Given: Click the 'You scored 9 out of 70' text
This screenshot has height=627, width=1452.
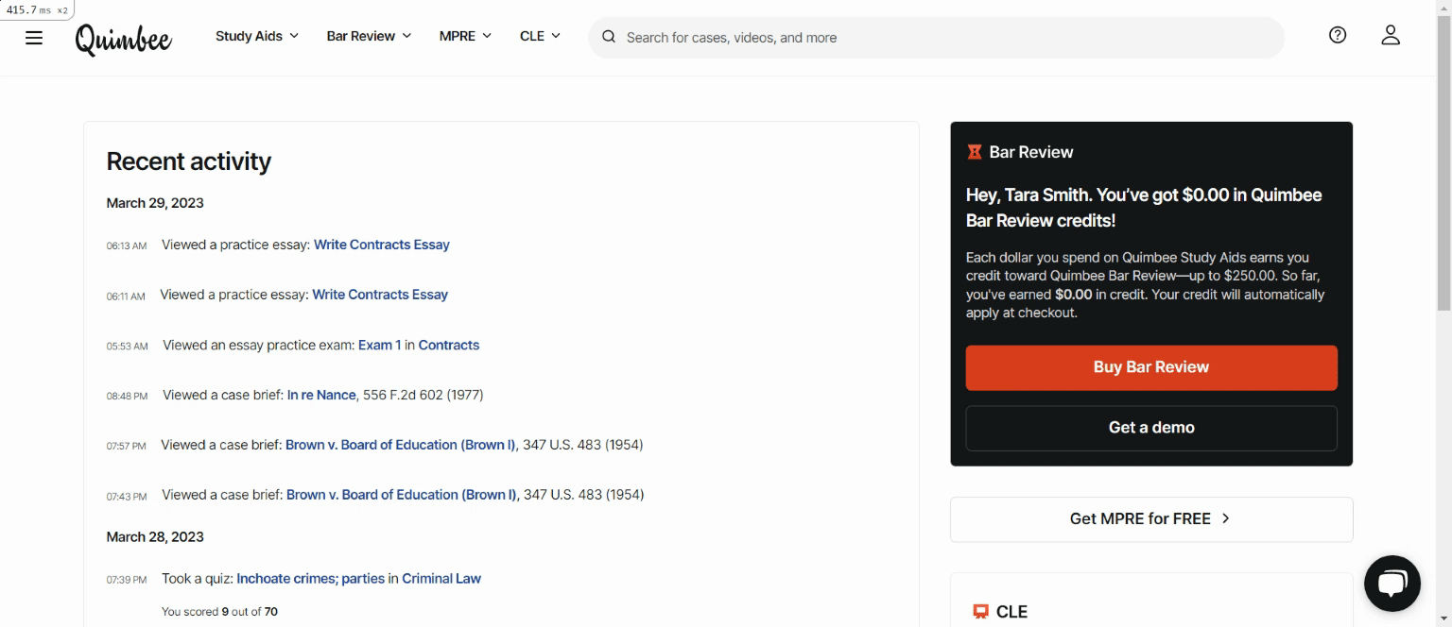Looking at the screenshot, I should pyautogui.click(x=219, y=612).
